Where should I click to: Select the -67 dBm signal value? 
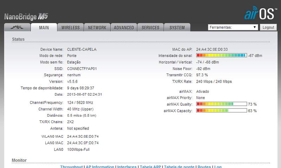tap(255, 56)
